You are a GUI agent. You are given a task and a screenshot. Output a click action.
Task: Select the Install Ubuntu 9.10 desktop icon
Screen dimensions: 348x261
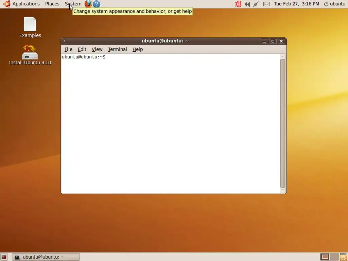click(x=30, y=55)
